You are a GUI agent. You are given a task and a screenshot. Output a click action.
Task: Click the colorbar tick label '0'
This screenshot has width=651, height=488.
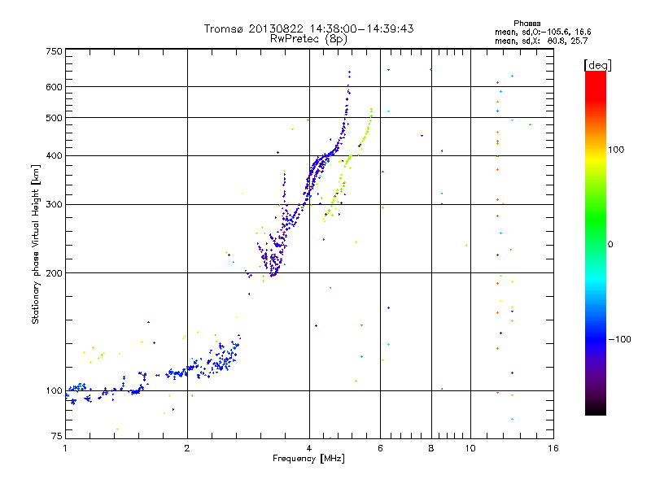coord(610,245)
